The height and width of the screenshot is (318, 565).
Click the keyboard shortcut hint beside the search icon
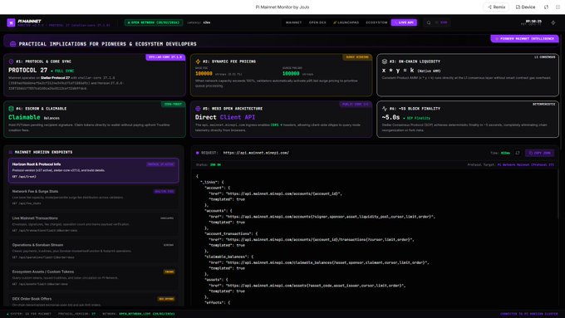point(441,22)
